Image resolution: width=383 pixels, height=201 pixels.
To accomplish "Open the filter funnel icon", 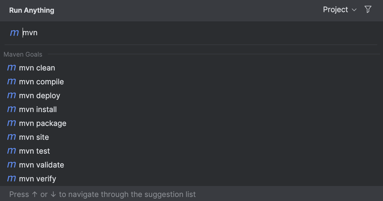I will tap(368, 10).
